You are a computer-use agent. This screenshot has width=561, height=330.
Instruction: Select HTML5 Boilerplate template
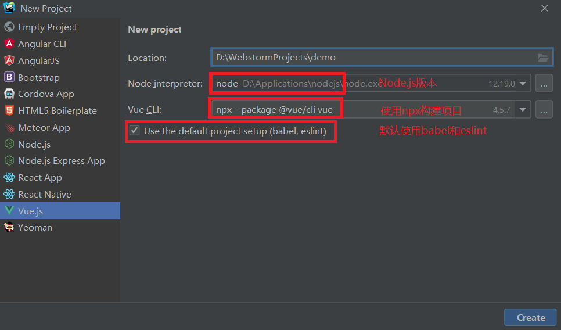pyautogui.click(x=60, y=110)
